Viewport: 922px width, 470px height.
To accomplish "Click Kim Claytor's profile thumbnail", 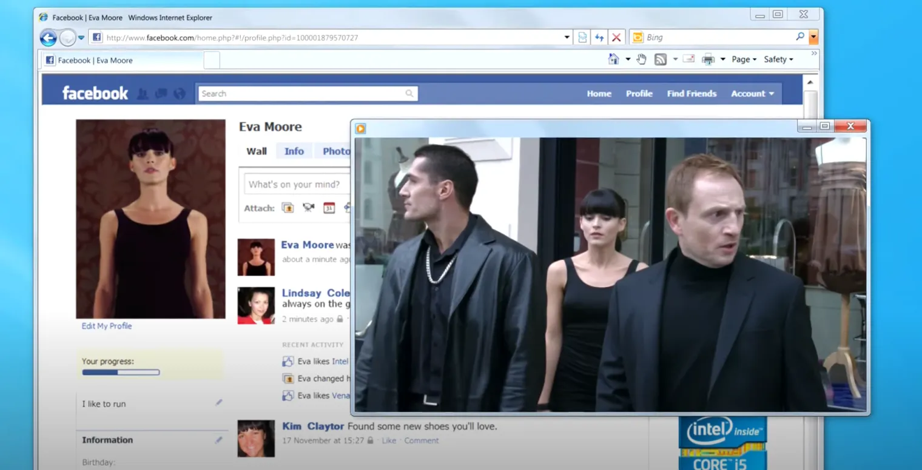I will click(256, 439).
